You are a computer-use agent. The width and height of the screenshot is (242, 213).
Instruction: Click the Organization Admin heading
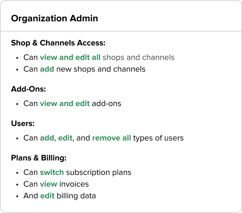tap(55, 18)
